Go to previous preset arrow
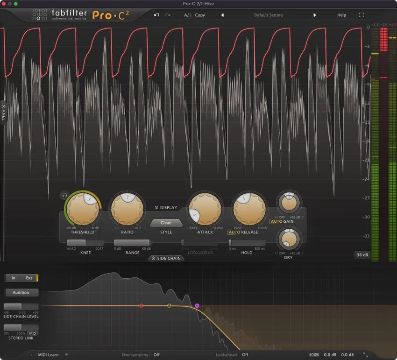Viewport: 397px width, 360px height. tap(222, 15)
